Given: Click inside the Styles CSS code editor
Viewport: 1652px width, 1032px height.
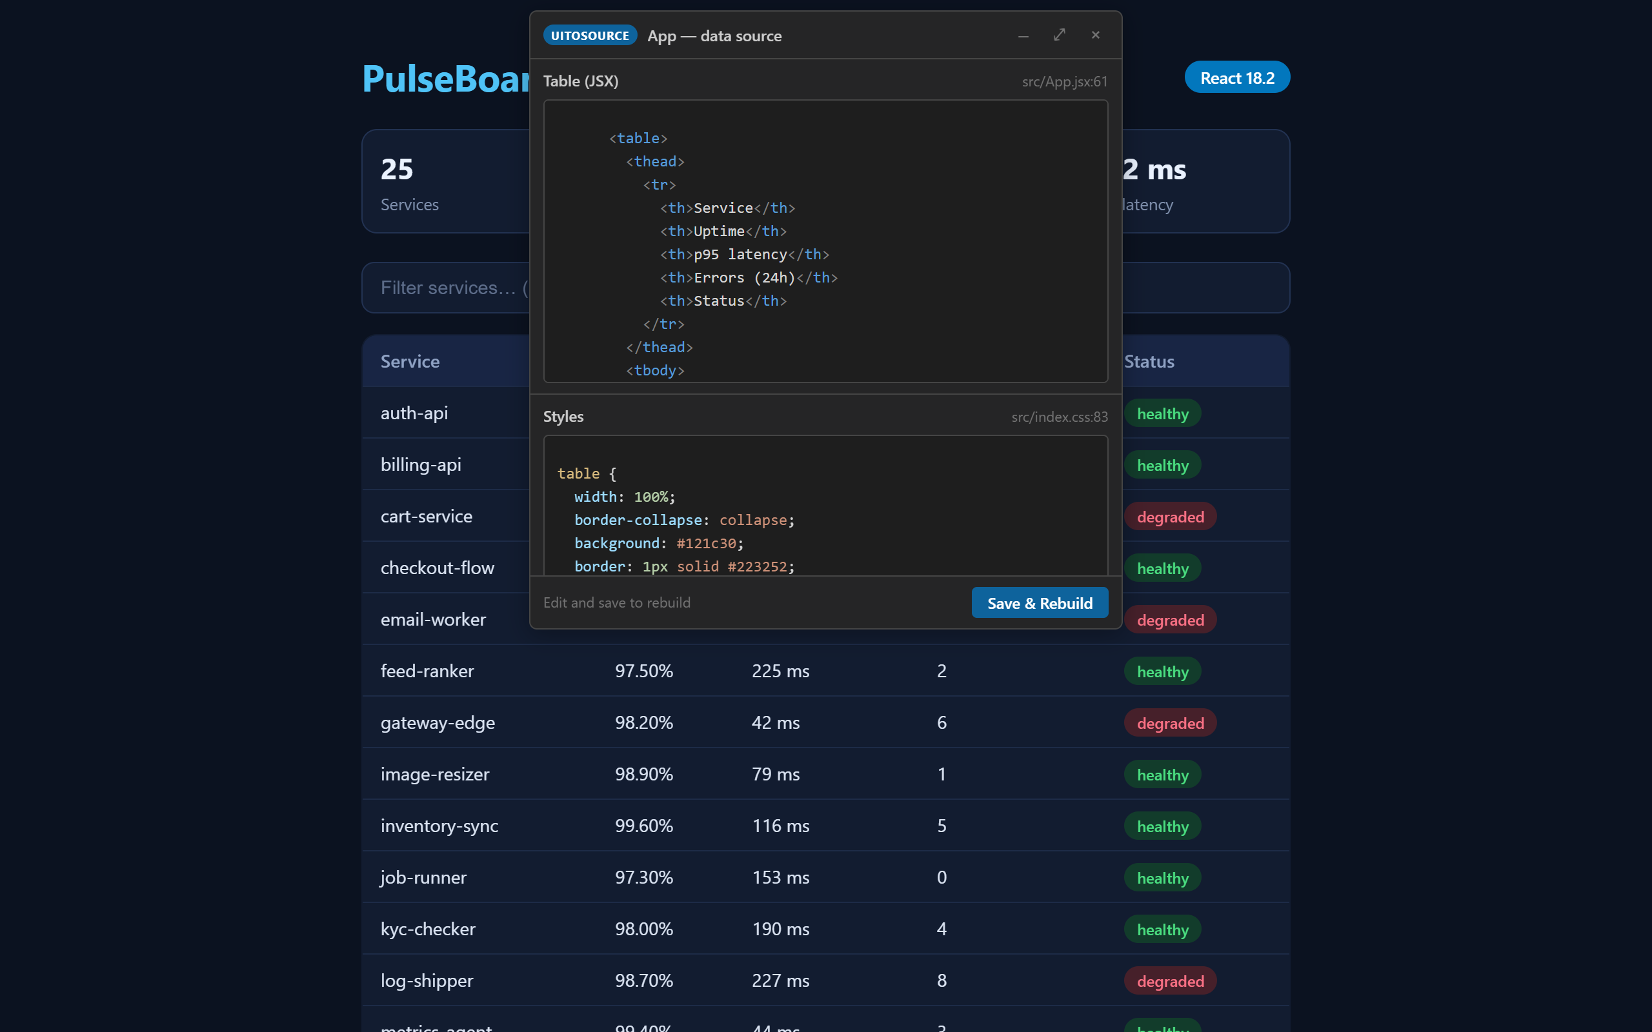Looking at the screenshot, I should [825, 506].
